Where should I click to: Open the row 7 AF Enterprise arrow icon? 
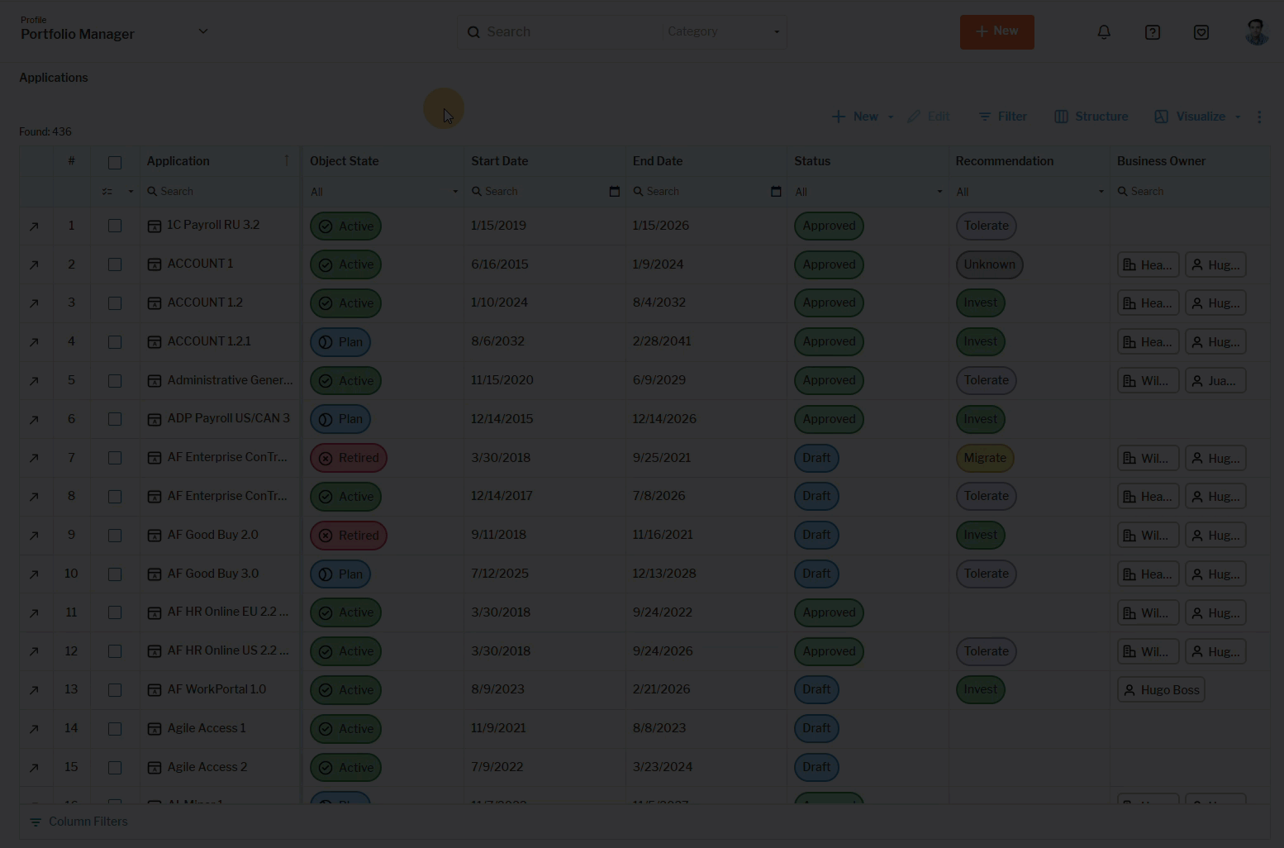(x=34, y=459)
